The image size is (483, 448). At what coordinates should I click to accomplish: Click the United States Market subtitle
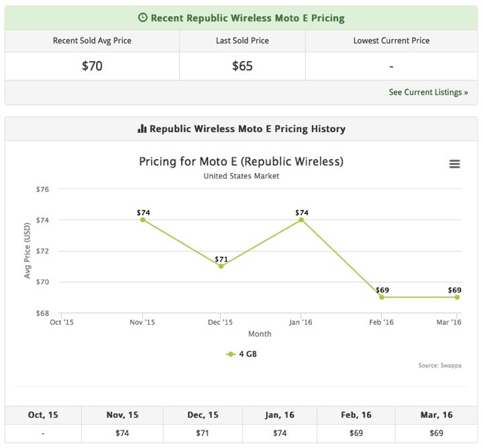coord(241,176)
